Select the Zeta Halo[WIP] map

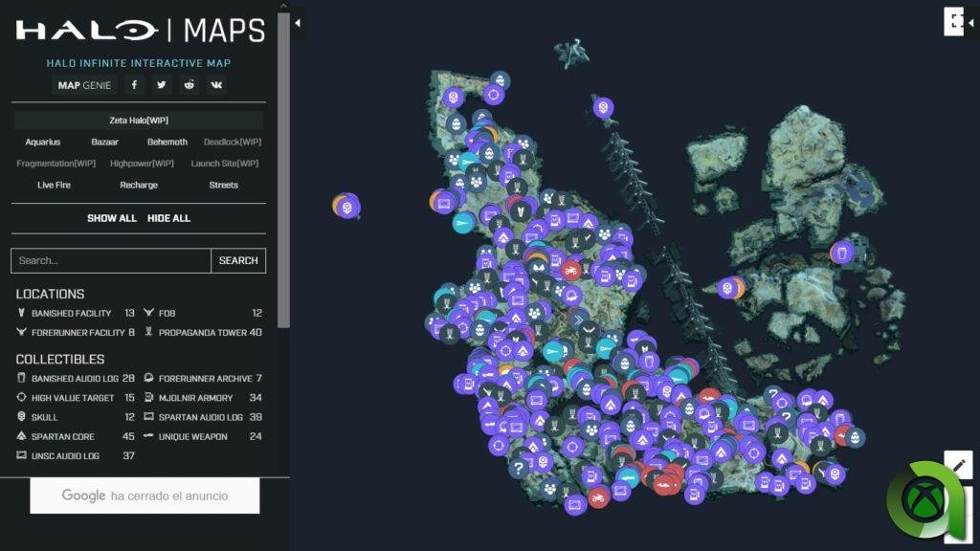[x=139, y=121]
